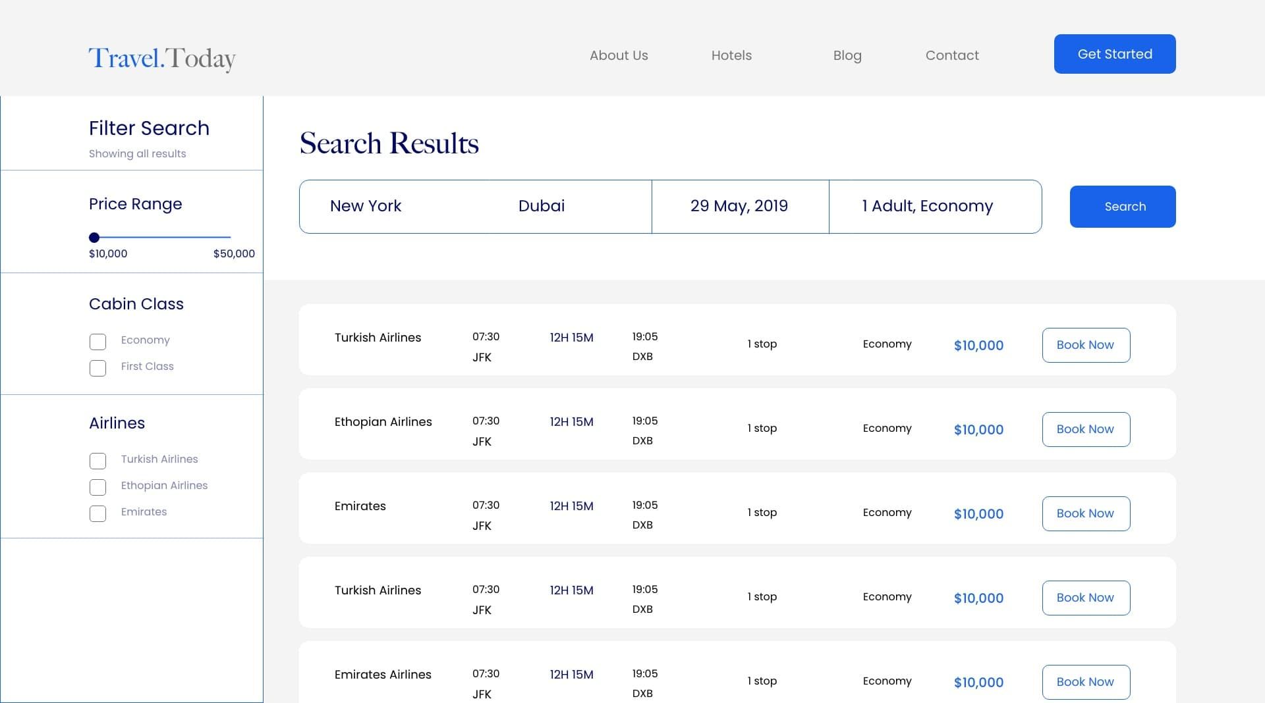Book the first Turkish Airlines flight
Viewport: 1265px width, 703px height.
[1085, 345]
